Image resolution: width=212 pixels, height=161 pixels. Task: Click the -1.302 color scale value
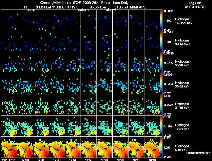(x=167, y=21)
